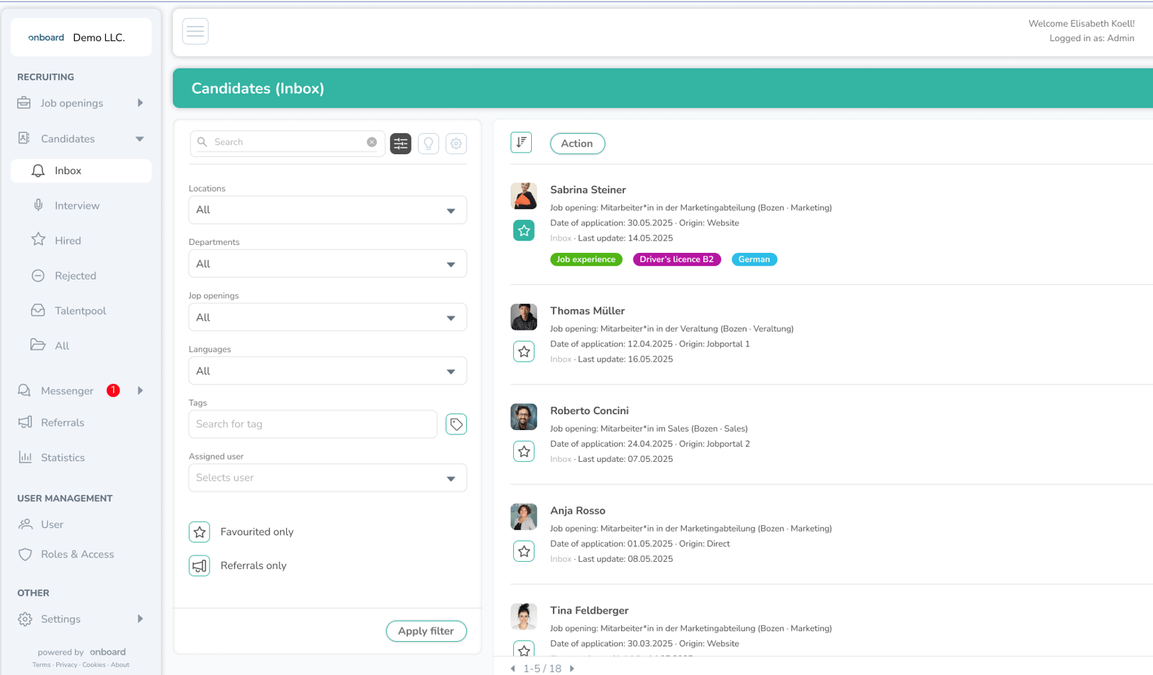Click the green Job experience tag
The width and height of the screenshot is (1153, 675).
click(x=586, y=259)
